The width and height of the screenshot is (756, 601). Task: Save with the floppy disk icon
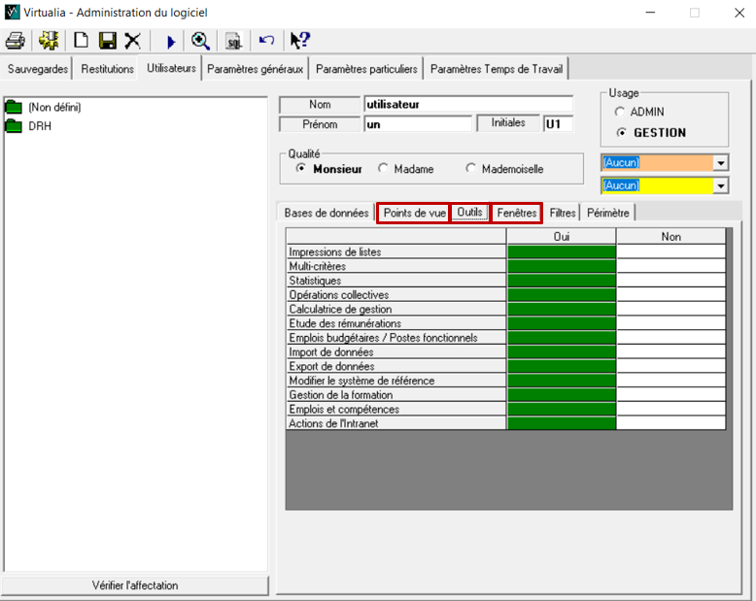tap(107, 41)
